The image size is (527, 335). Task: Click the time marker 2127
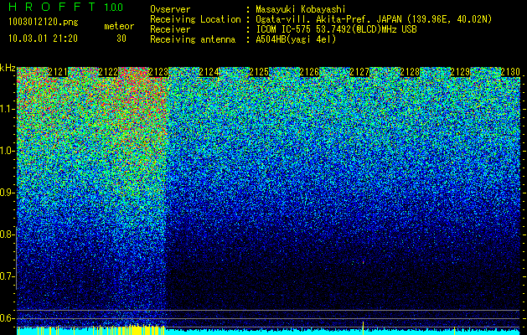coord(359,72)
